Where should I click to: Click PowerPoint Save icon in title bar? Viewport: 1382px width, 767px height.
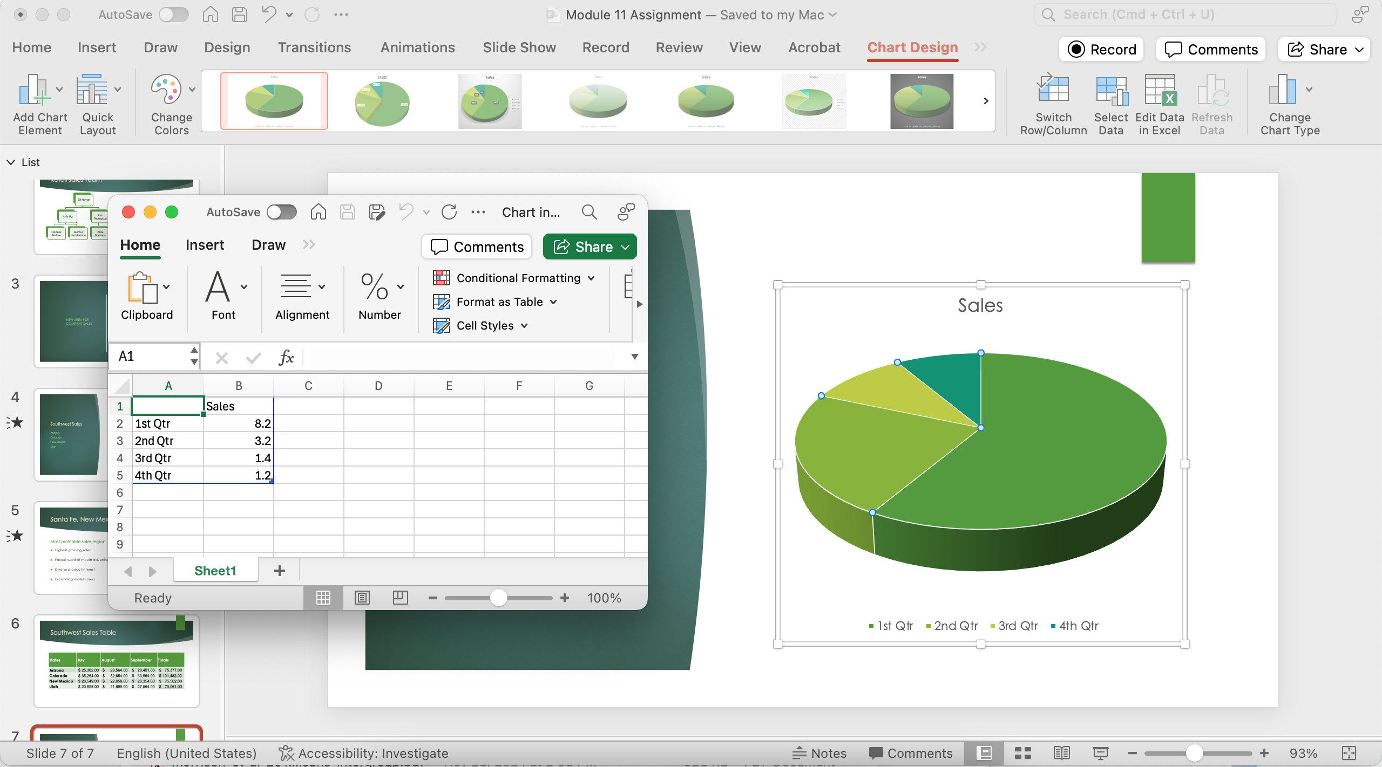pyautogui.click(x=240, y=15)
